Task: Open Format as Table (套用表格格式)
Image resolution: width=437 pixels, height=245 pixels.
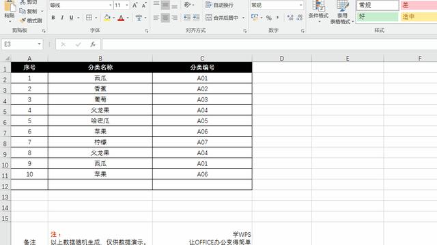Action: [x=342, y=12]
